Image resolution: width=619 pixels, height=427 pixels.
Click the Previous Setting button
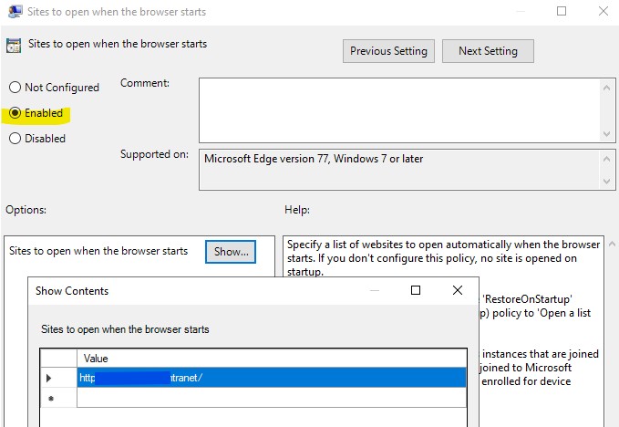click(388, 51)
